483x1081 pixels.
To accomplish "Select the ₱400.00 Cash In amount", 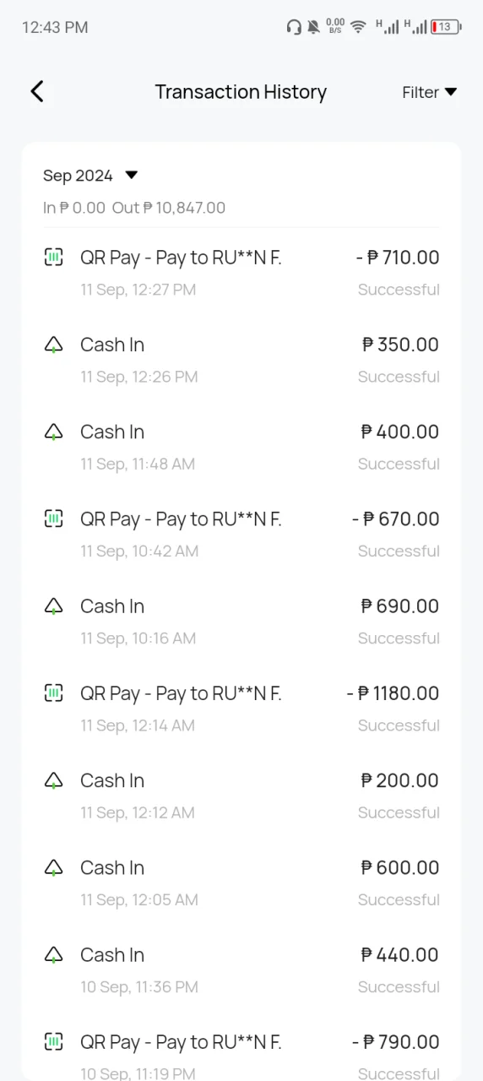I will coord(400,432).
